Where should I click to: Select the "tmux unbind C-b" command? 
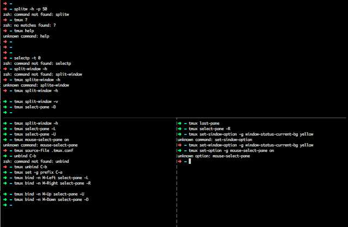click(31, 167)
